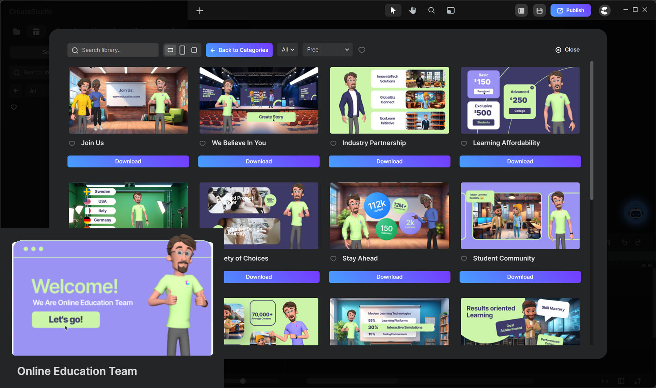Click the zoom magnifier tool
This screenshot has height=388, width=656.
(x=431, y=10)
